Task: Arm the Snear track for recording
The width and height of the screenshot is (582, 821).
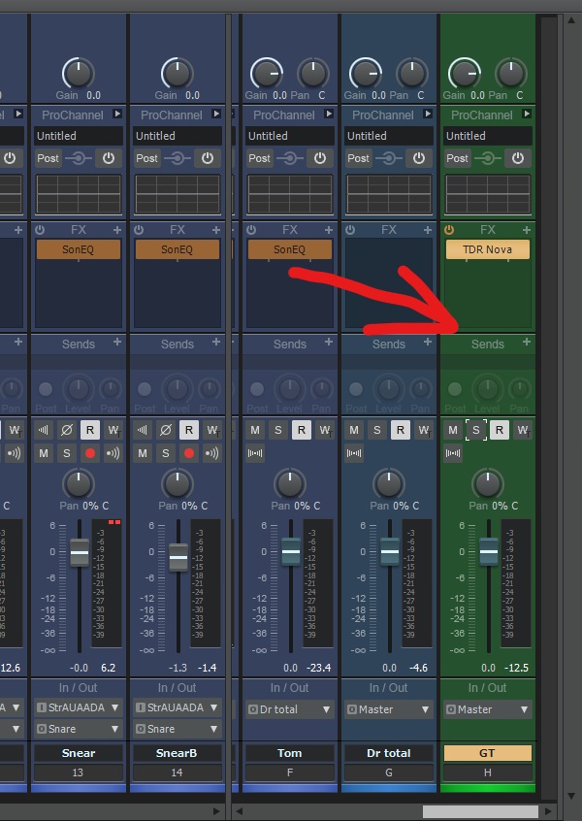Action: [90, 453]
